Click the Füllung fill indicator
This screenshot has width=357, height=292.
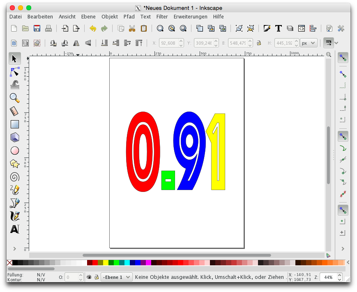(41, 275)
